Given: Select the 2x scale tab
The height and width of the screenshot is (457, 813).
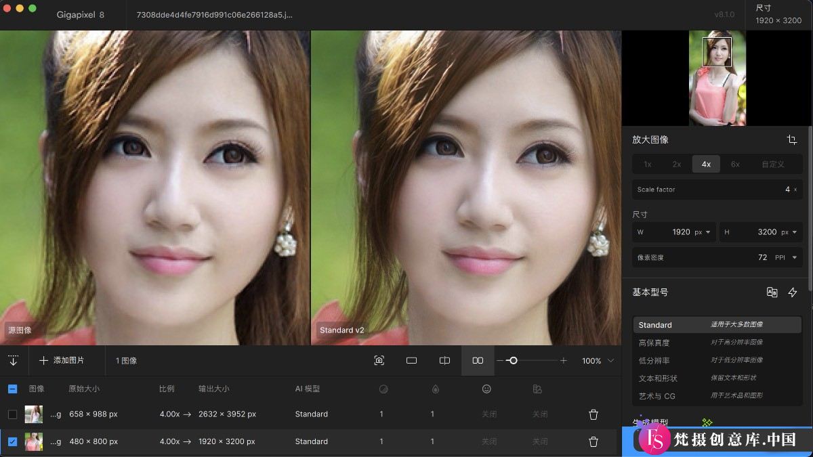Looking at the screenshot, I should pyautogui.click(x=677, y=164).
